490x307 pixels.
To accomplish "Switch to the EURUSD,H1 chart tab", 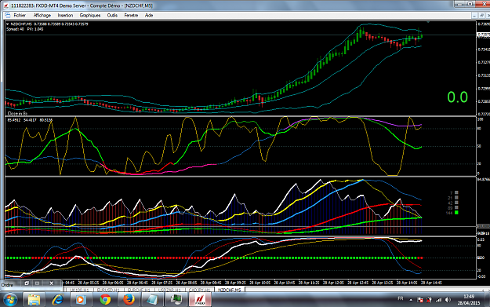I will tap(108, 290).
